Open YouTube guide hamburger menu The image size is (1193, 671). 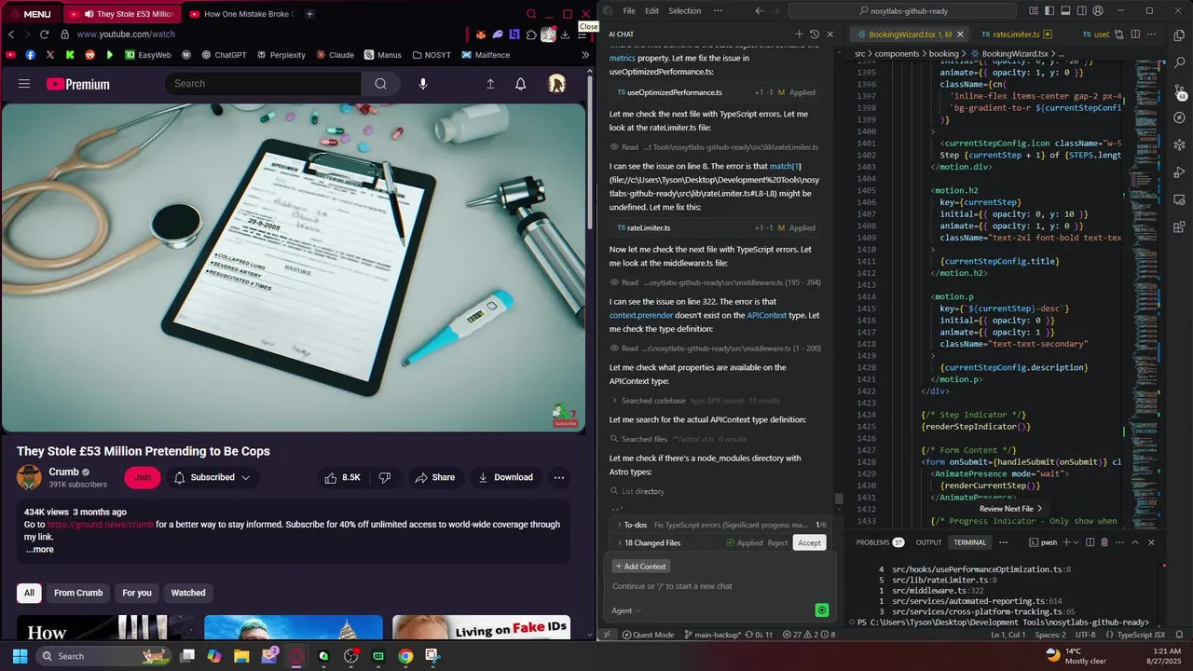pos(24,84)
